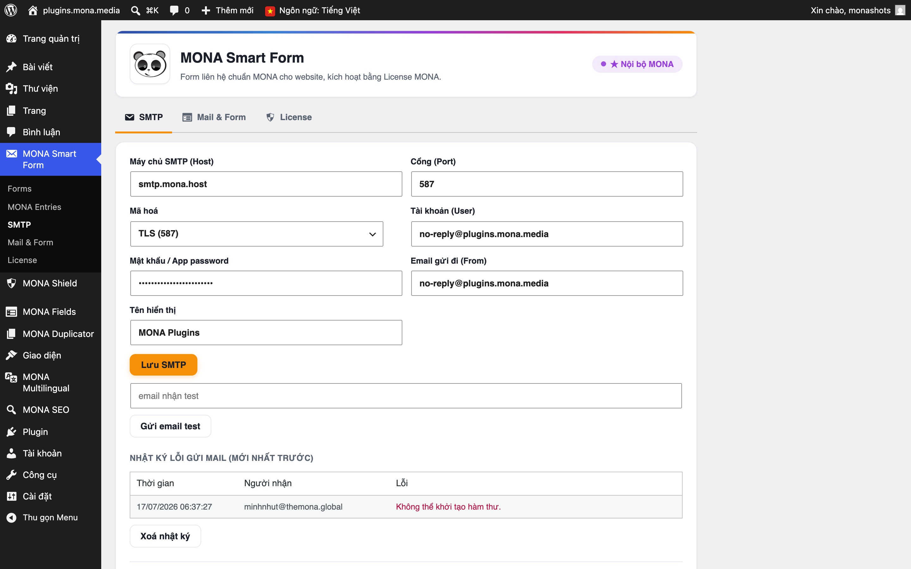The width and height of the screenshot is (911, 569).
Task: Click the panda logo thumbnail
Action: (150, 64)
